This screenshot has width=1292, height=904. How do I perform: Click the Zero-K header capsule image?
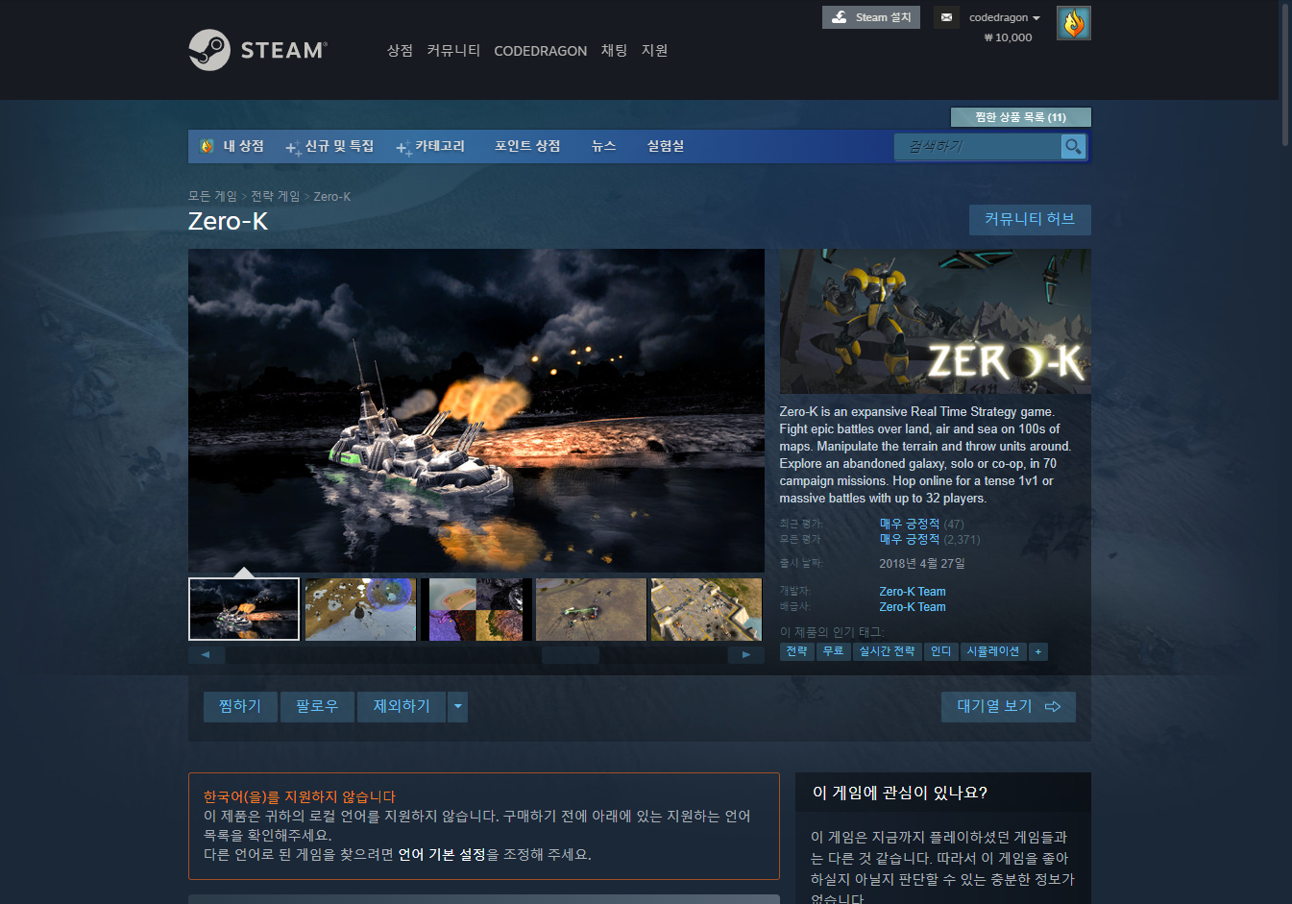point(935,321)
